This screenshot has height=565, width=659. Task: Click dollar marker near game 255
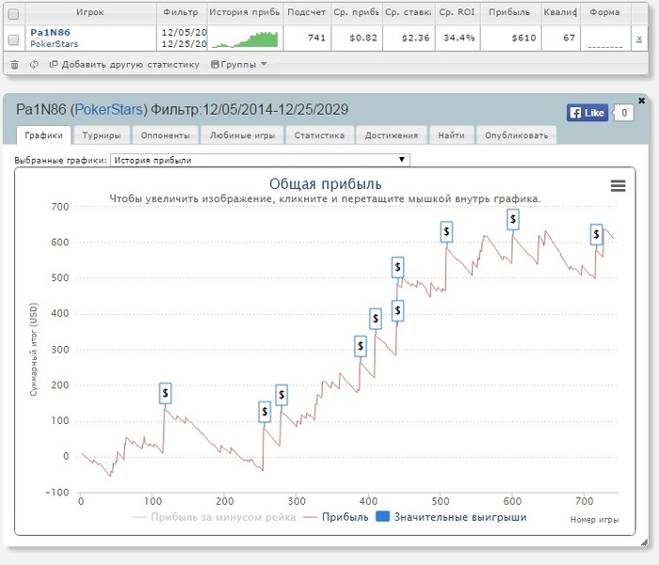(265, 412)
